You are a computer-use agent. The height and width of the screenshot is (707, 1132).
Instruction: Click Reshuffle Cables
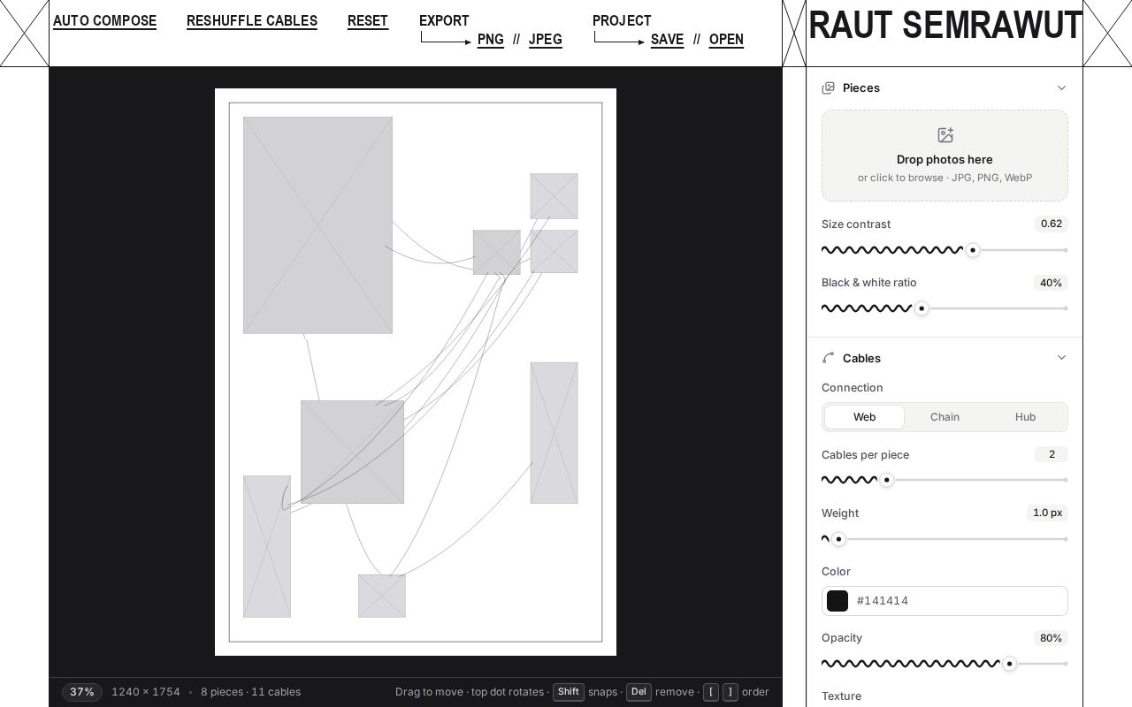point(252,21)
